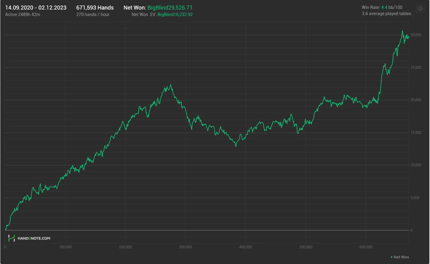Click the date range 14.09.2020 - 02.12.2023

coord(36,8)
